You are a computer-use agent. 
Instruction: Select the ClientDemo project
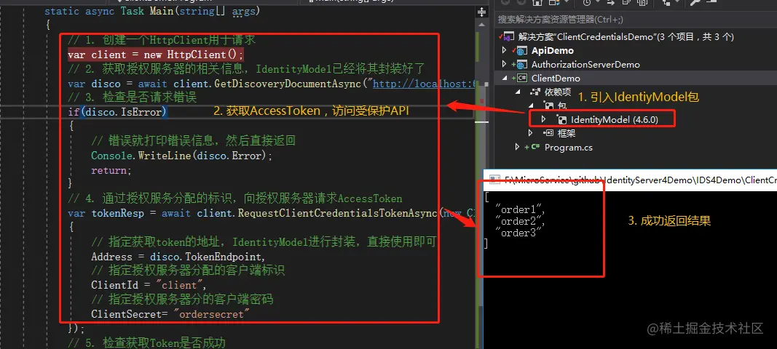(556, 79)
